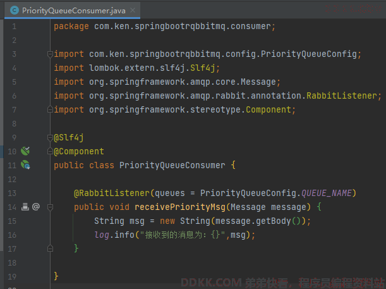Click Component in the line 7 import

point(268,109)
